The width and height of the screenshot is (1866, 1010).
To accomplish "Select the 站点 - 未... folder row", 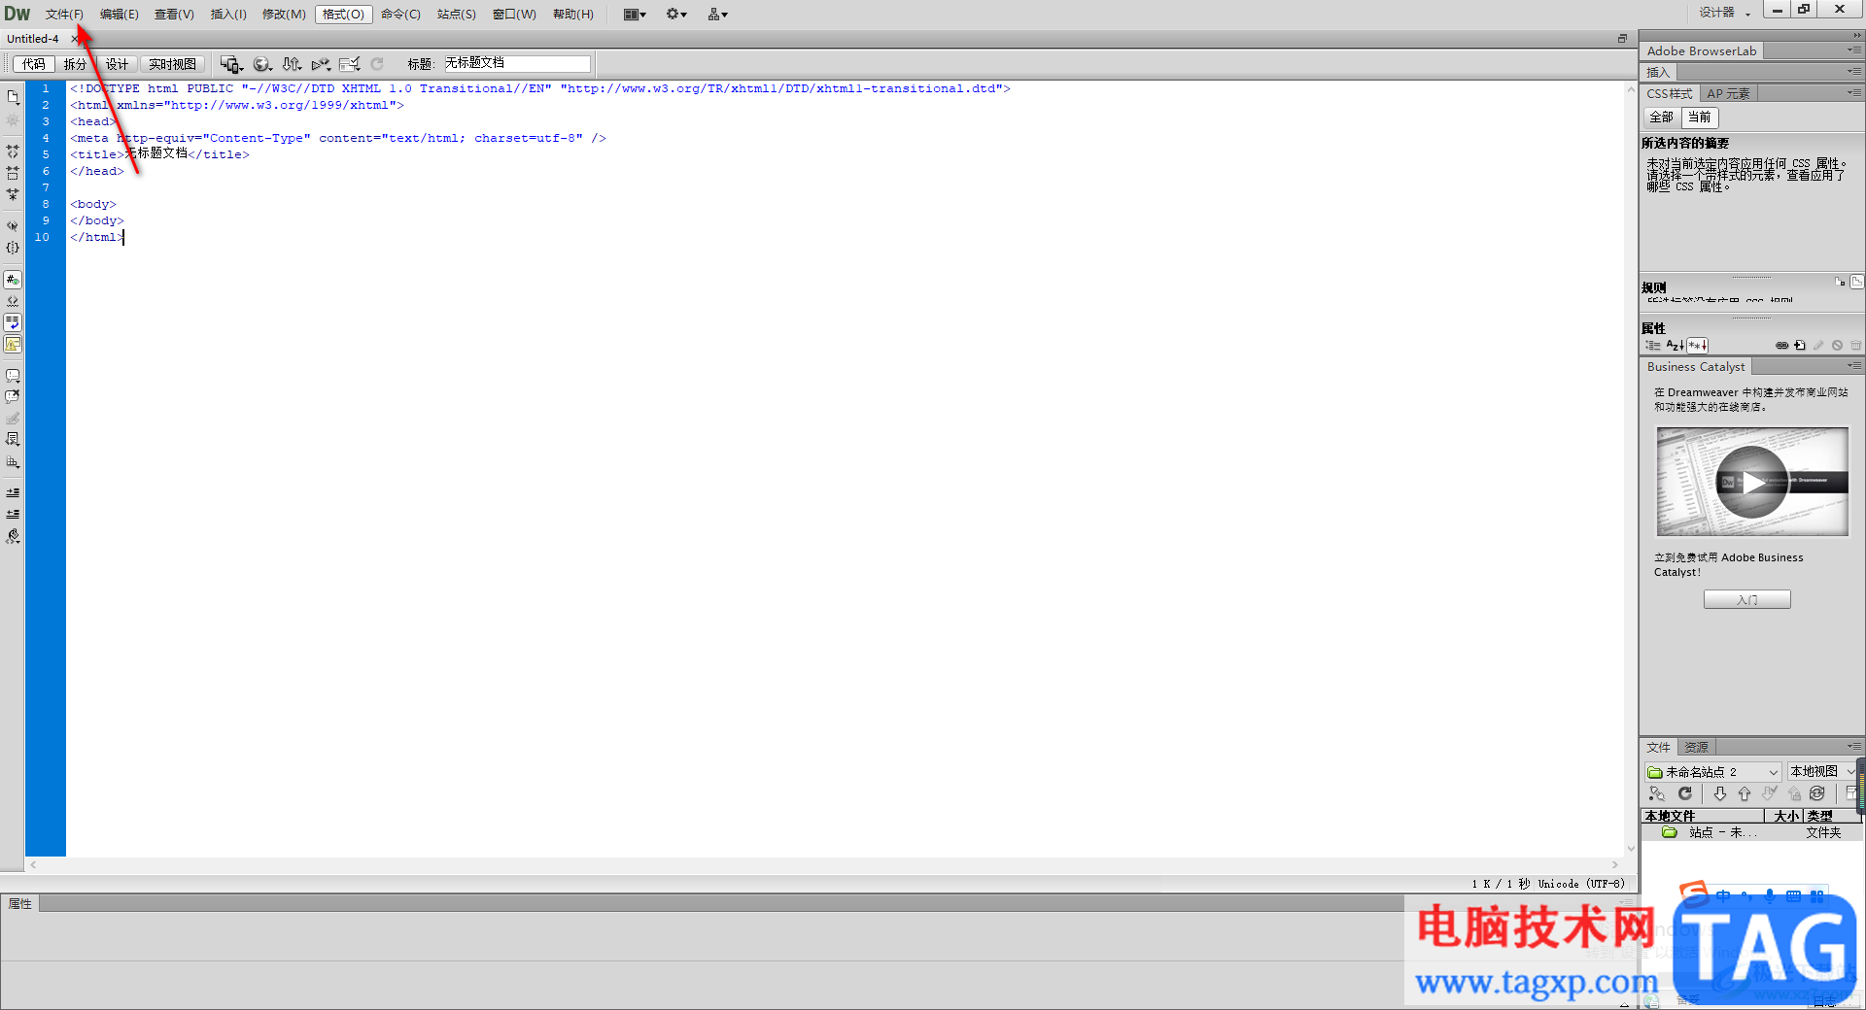I will 1751,832.
